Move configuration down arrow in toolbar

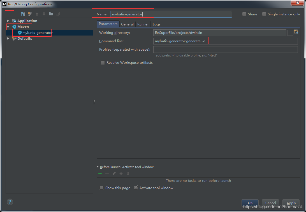click(x=44, y=14)
